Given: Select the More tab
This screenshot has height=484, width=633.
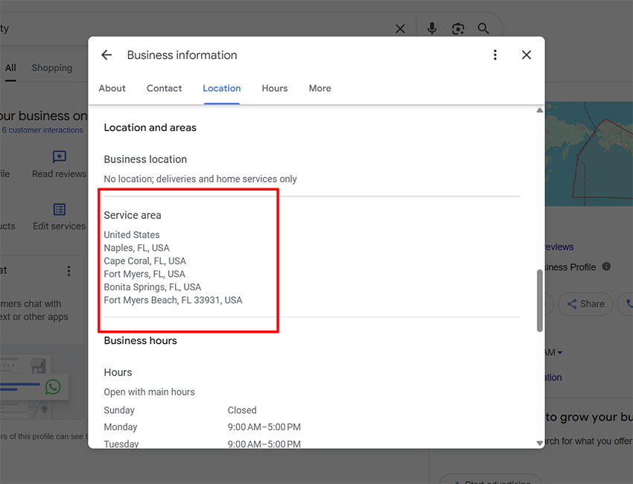Looking at the screenshot, I should point(319,88).
